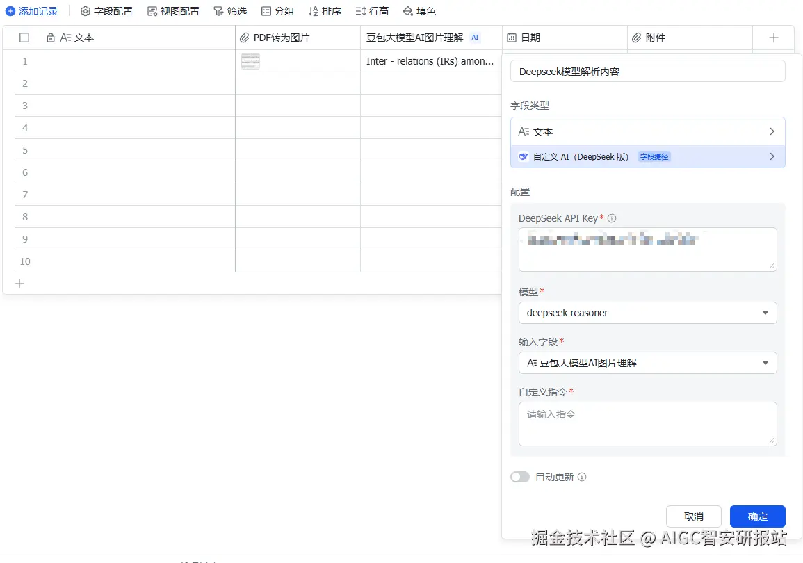Click the info icon next to 自动更新
This screenshot has height=563, width=803.
click(x=582, y=477)
